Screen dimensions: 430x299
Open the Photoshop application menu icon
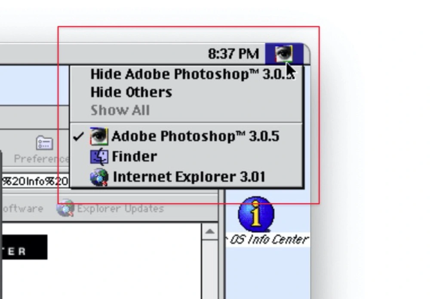(x=284, y=54)
